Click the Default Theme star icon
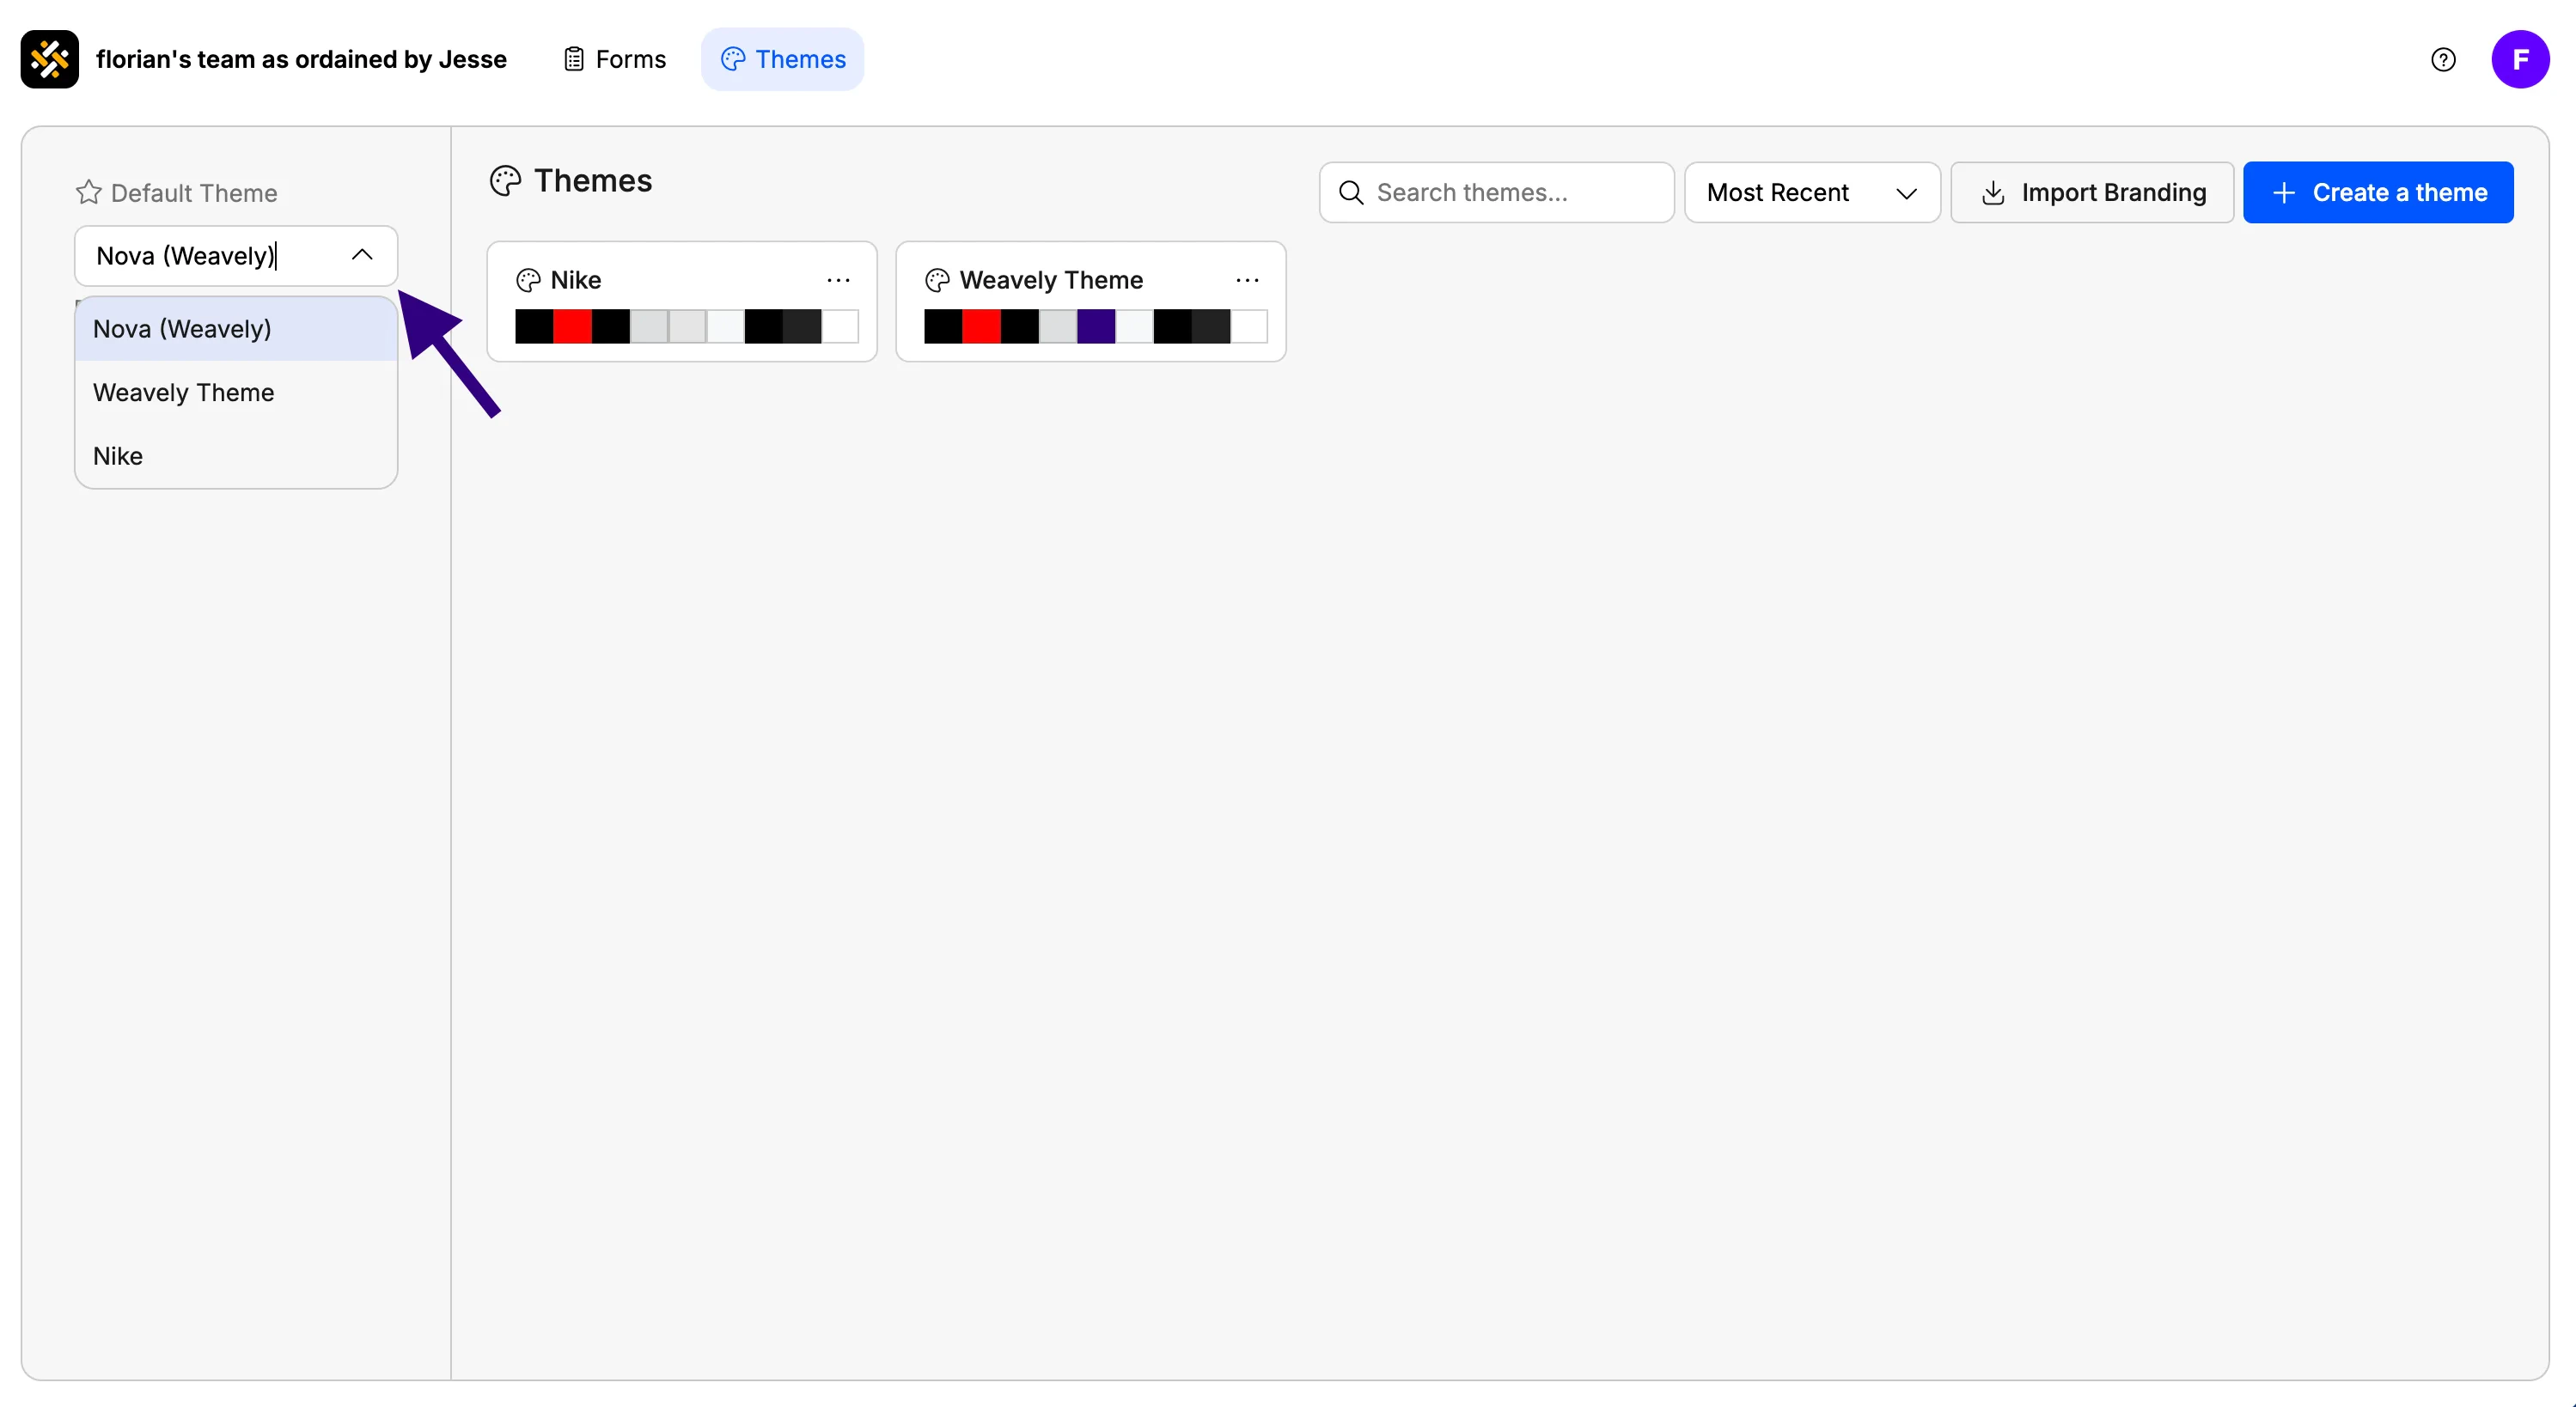The image size is (2576, 1407). coord(89,192)
